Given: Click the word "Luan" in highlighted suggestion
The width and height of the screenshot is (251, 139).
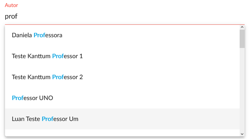Looking at the screenshot, I should point(18,119).
